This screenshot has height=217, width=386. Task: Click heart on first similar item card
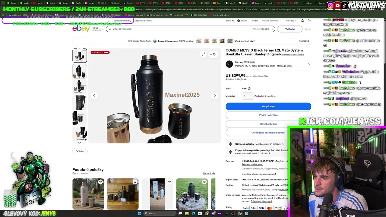coord(100,182)
